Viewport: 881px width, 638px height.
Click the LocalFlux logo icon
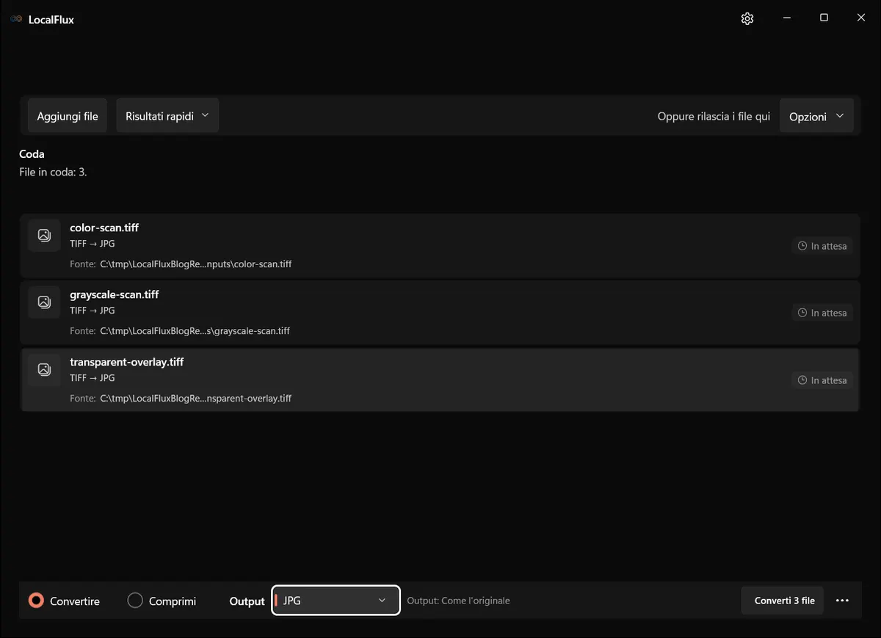[x=16, y=19]
